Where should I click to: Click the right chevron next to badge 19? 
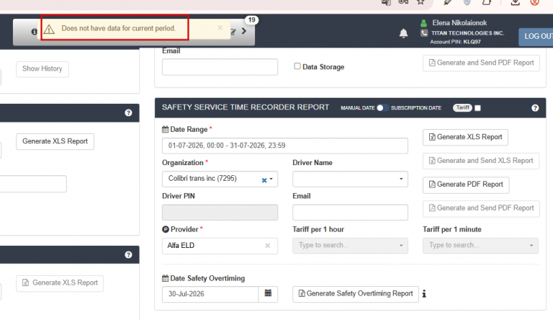click(243, 31)
